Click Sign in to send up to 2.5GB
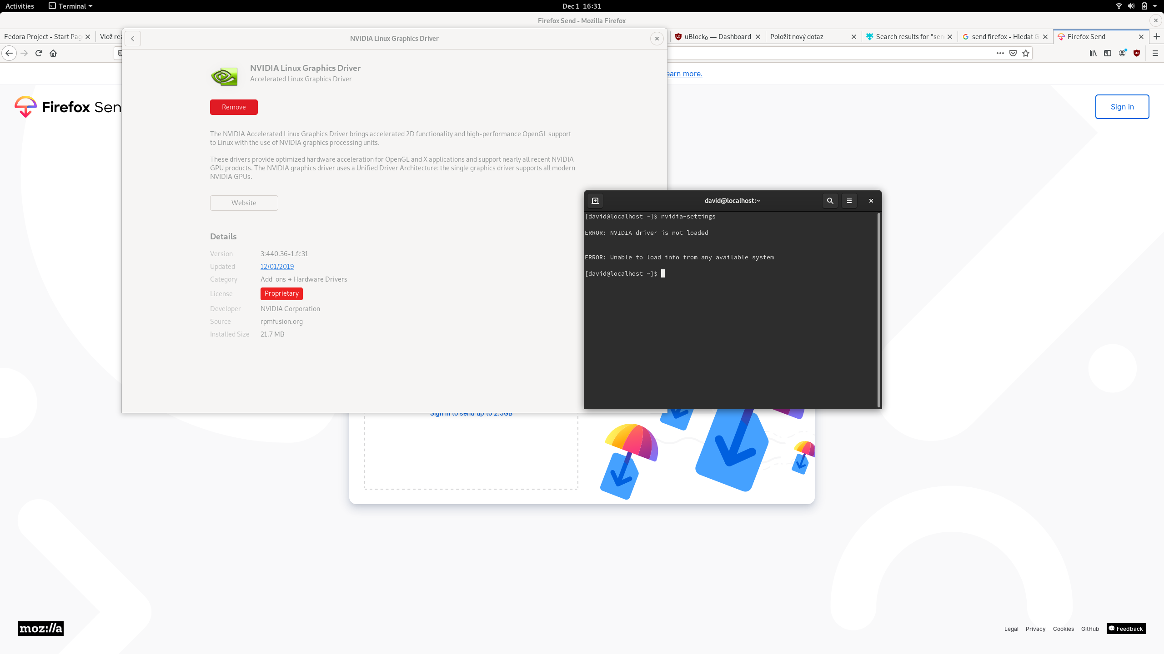1164x654 pixels. (x=471, y=414)
